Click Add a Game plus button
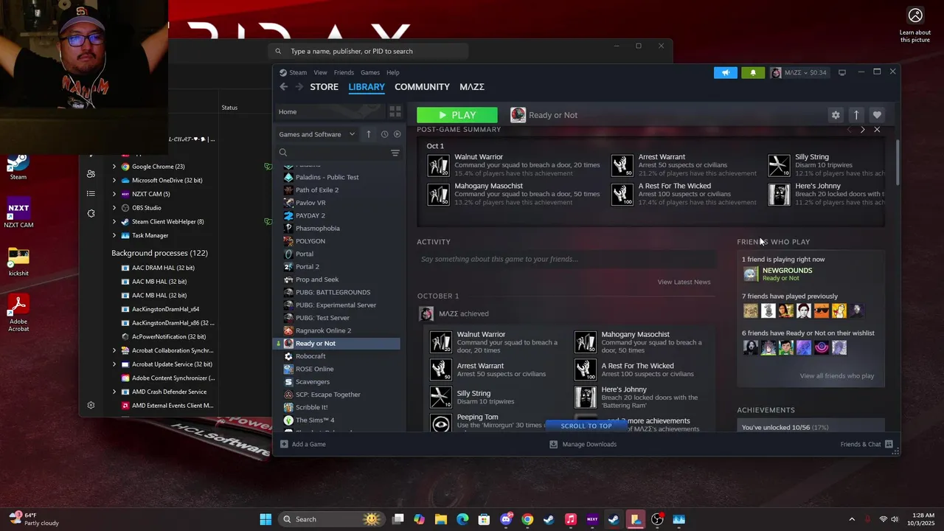The width and height of the screenshot is (944, 531). click(x=302, y=444)
